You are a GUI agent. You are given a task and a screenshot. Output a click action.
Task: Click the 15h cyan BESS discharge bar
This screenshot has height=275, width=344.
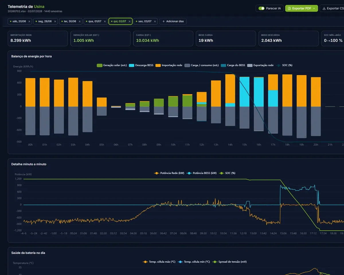click(x=245, y=92)
